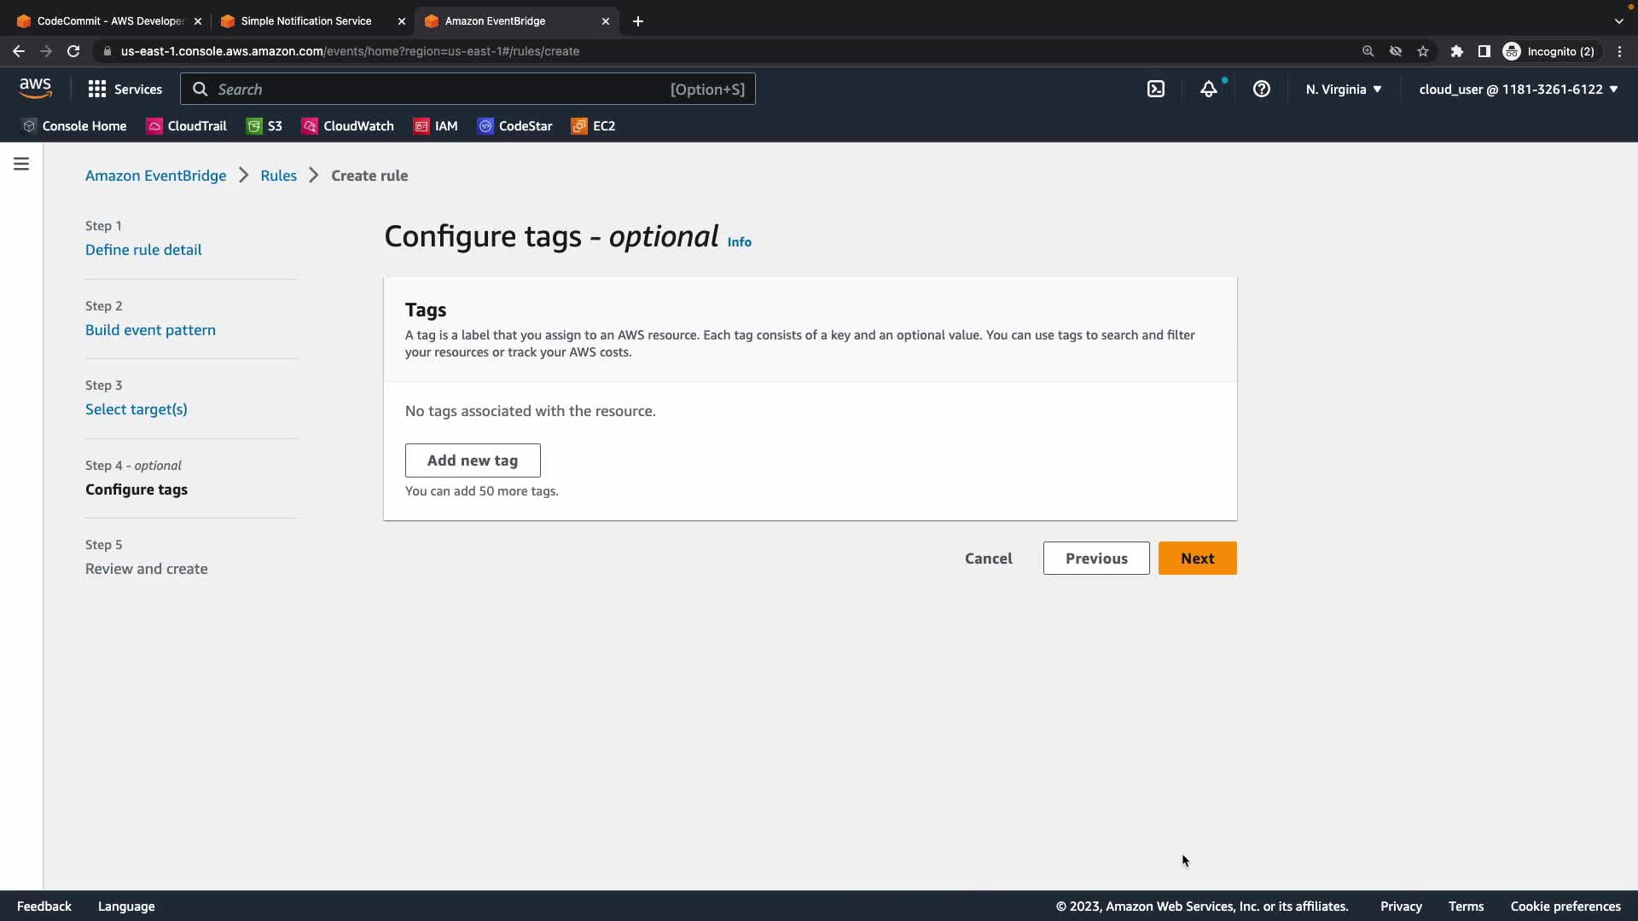Switch to the CodeCommit browser tab
The width and height of the screenshot is (1638, 921).
coord(109,21)
